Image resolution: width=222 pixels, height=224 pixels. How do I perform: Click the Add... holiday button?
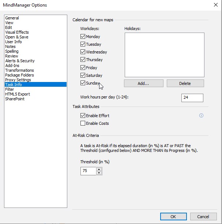pos(143,83)
